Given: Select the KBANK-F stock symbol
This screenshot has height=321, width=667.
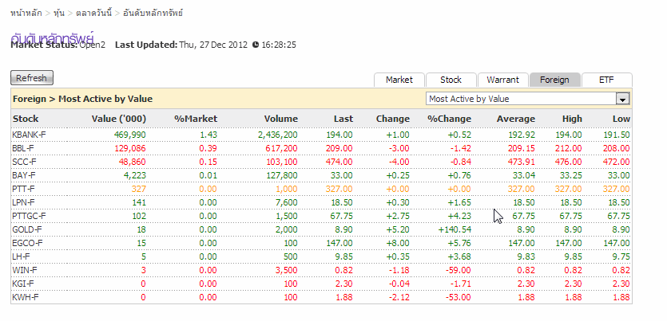Looking at the screenshot, I should [29, 135].
